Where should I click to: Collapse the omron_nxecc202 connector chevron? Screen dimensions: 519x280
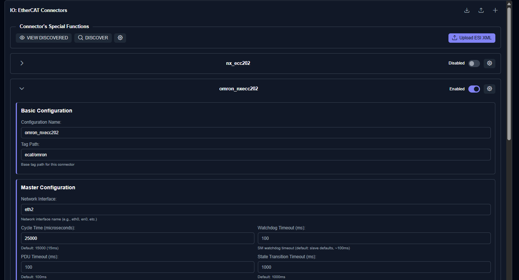(22, 89)
